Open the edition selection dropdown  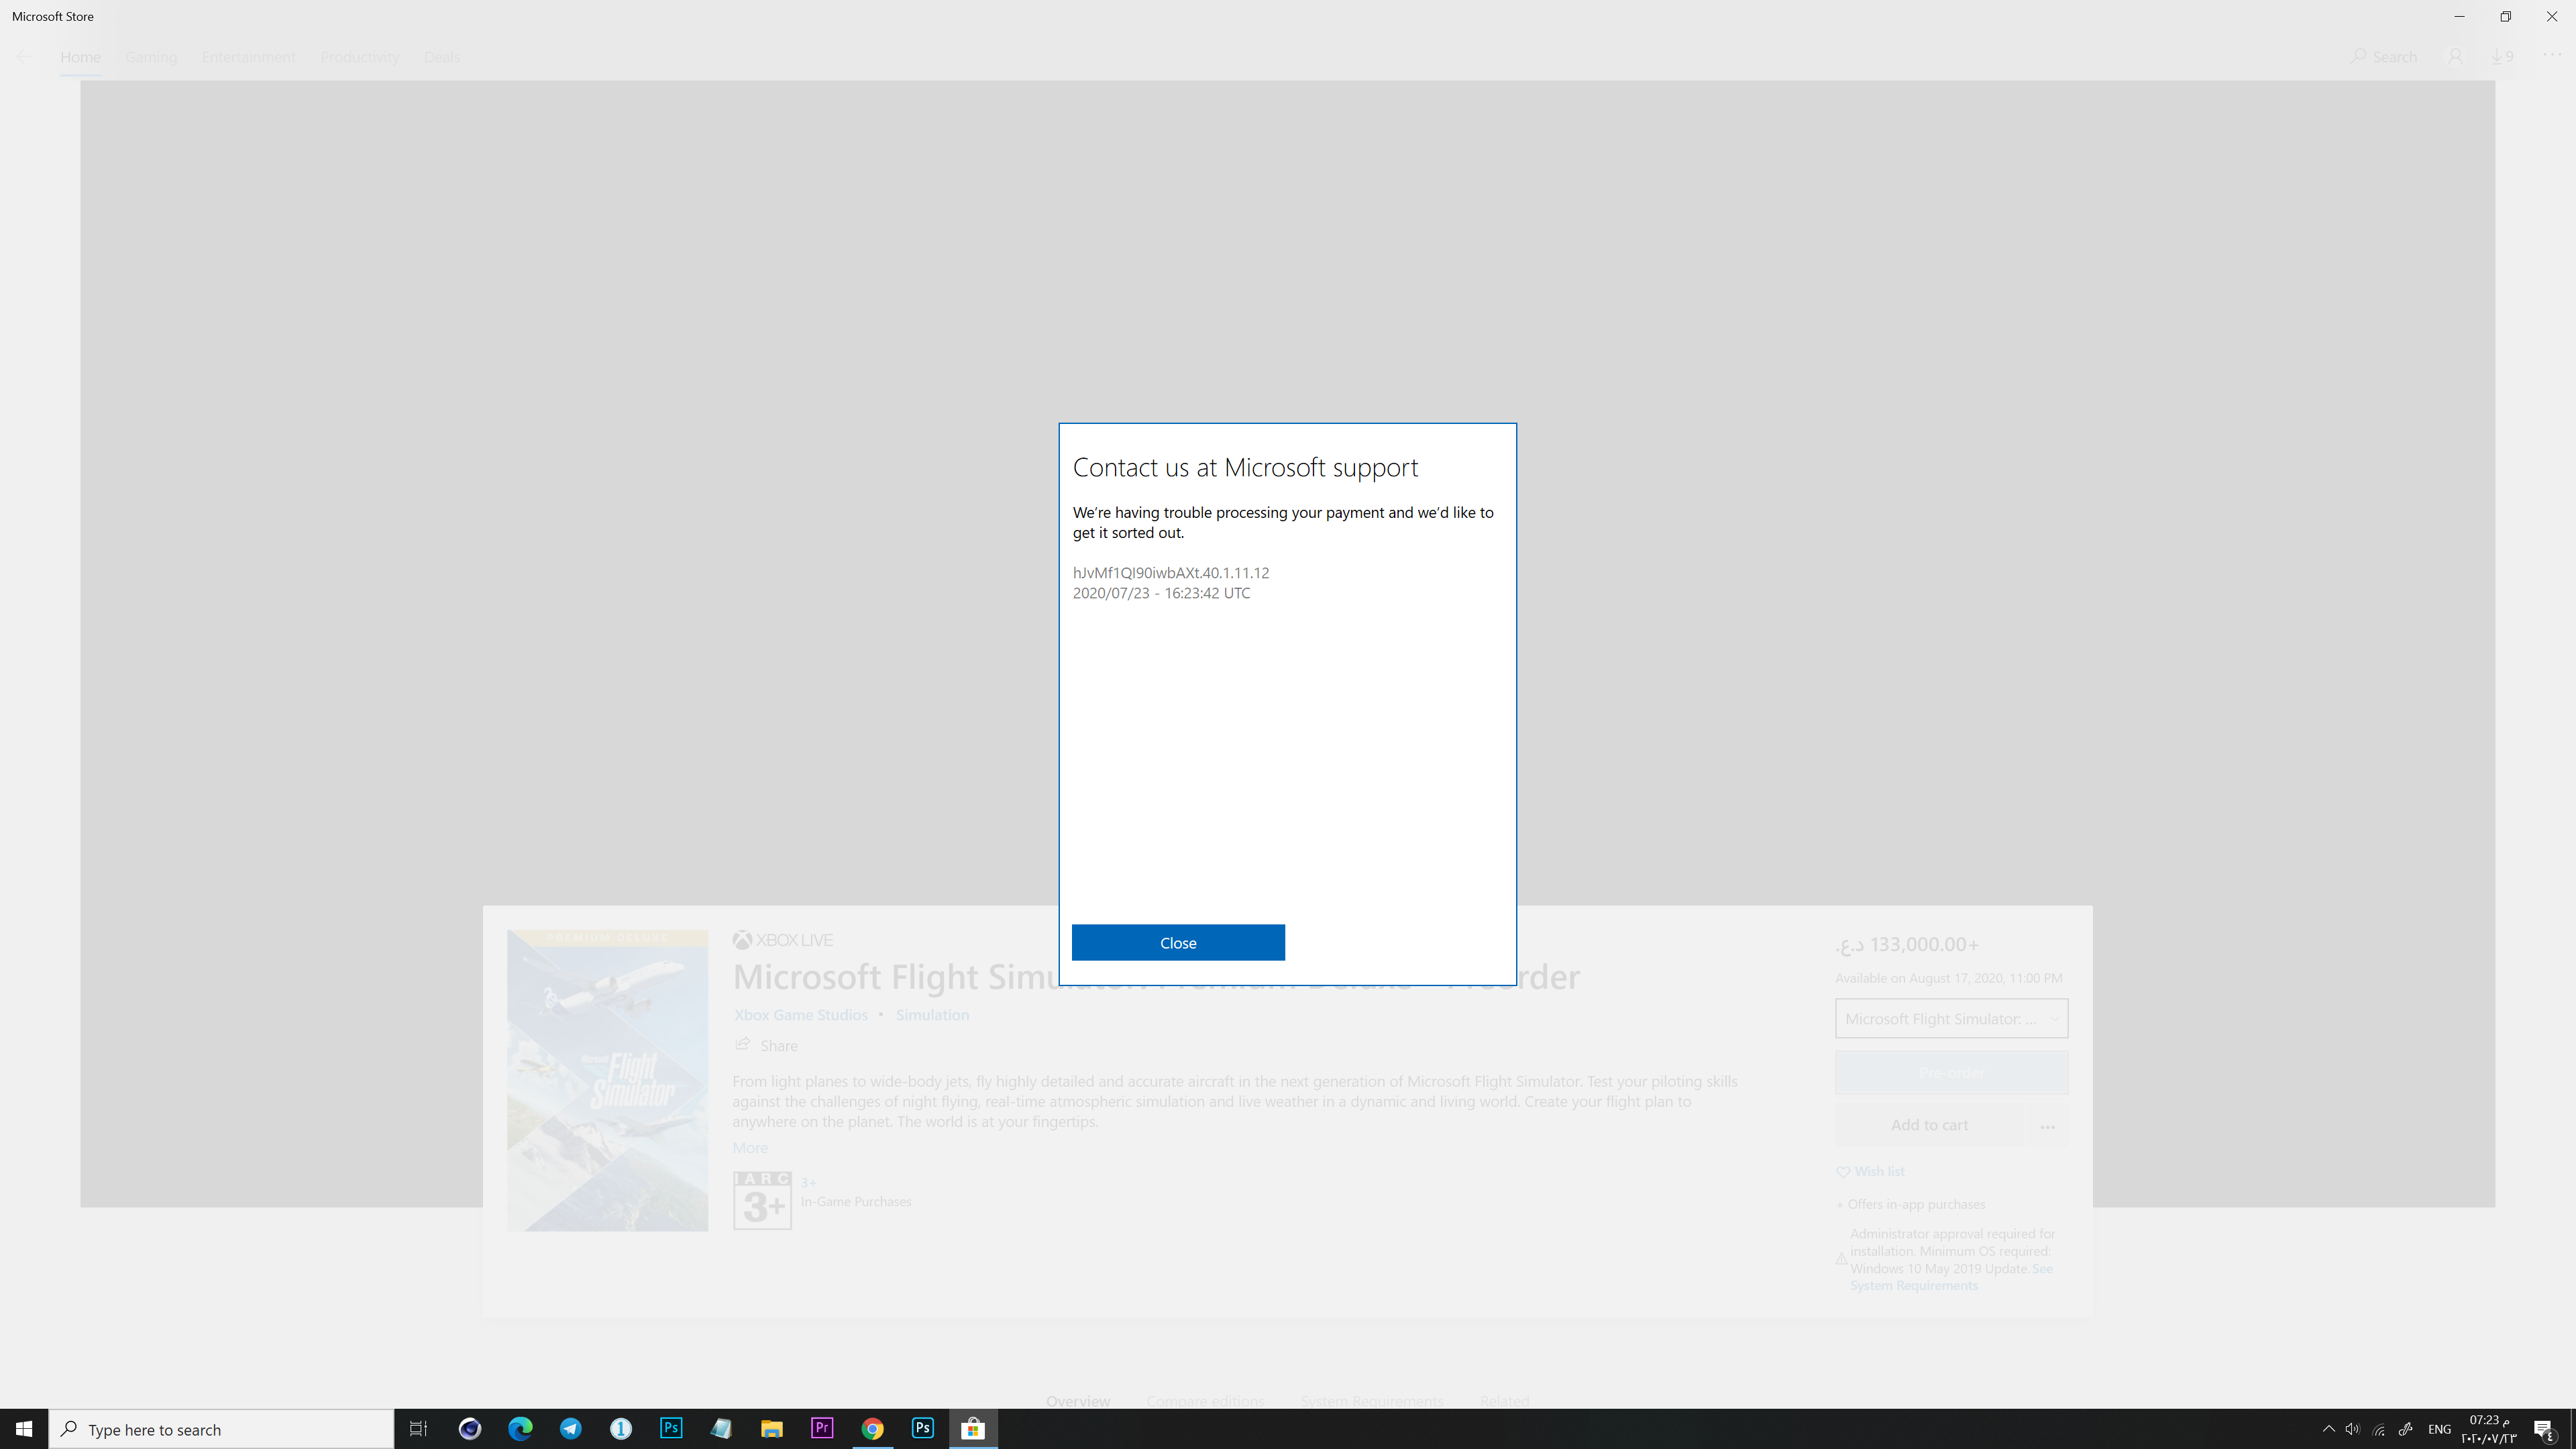(1951, 1018)
